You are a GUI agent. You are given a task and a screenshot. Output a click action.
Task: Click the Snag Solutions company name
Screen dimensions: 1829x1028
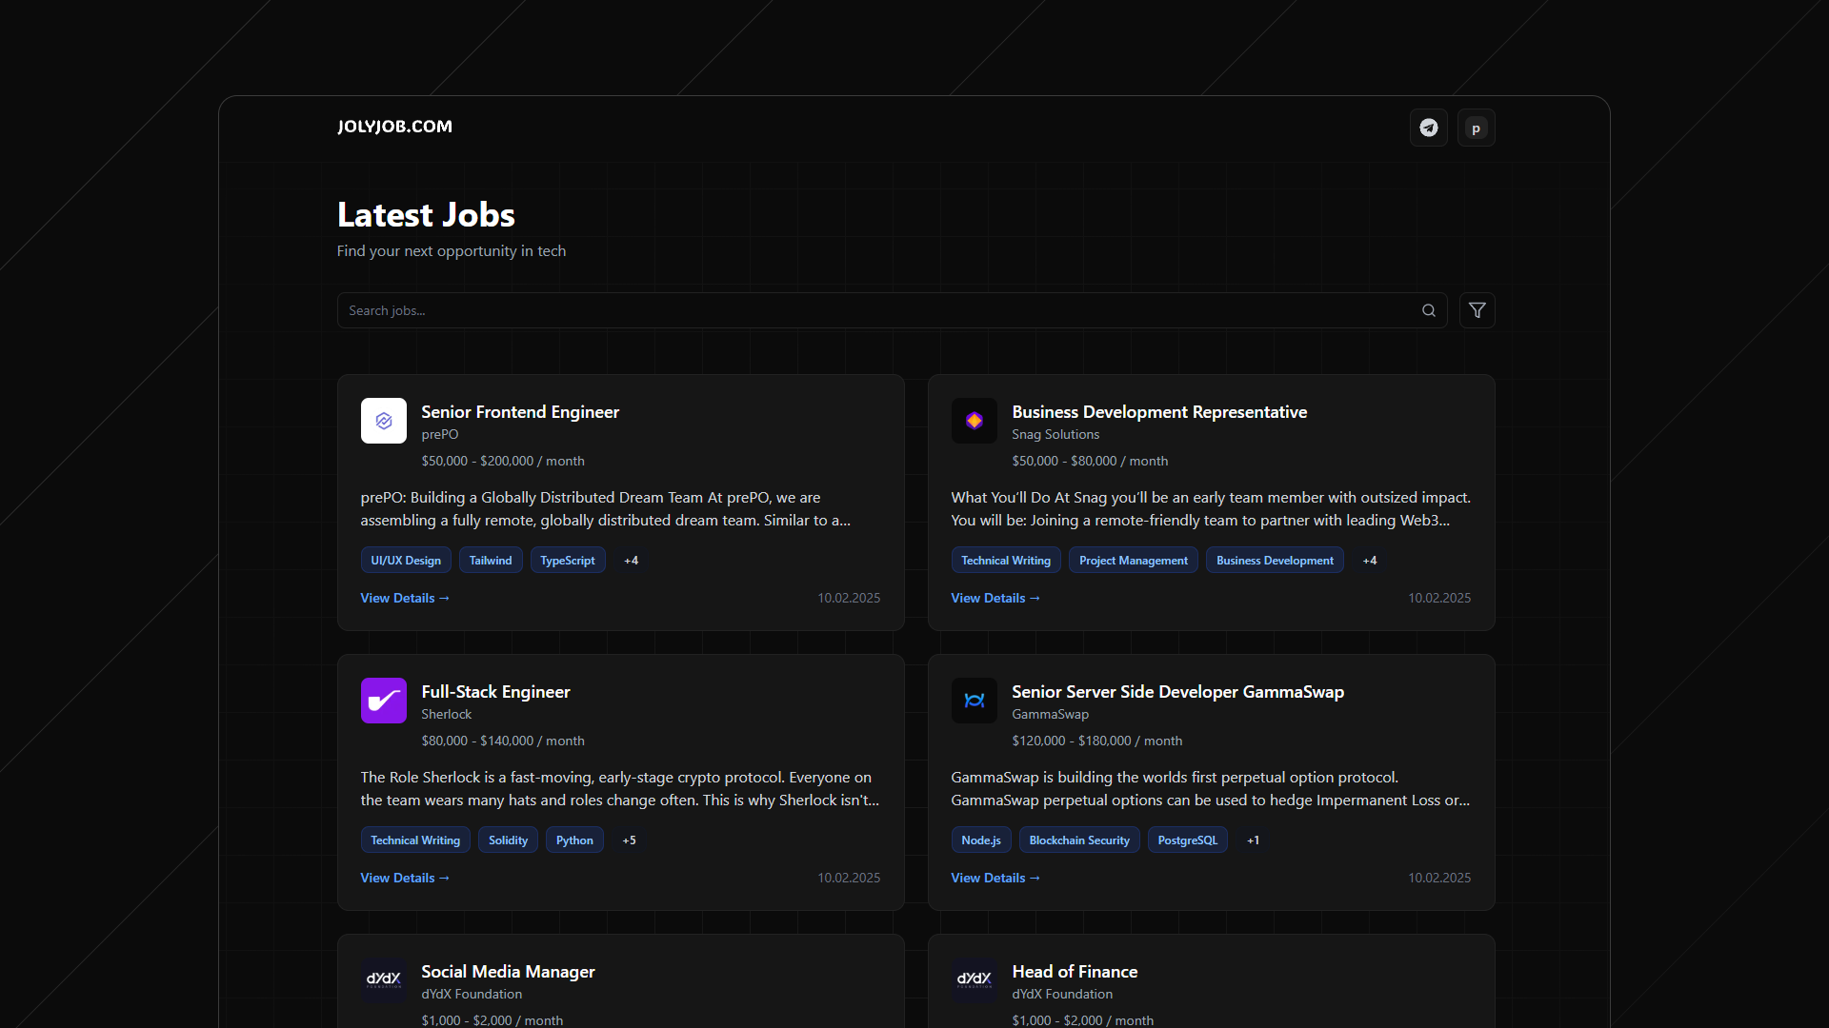pyautogui.click(x=1055, y=434)
